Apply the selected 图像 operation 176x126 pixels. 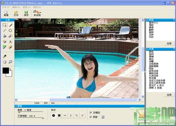pyautogui.click(x=169, y=43)
